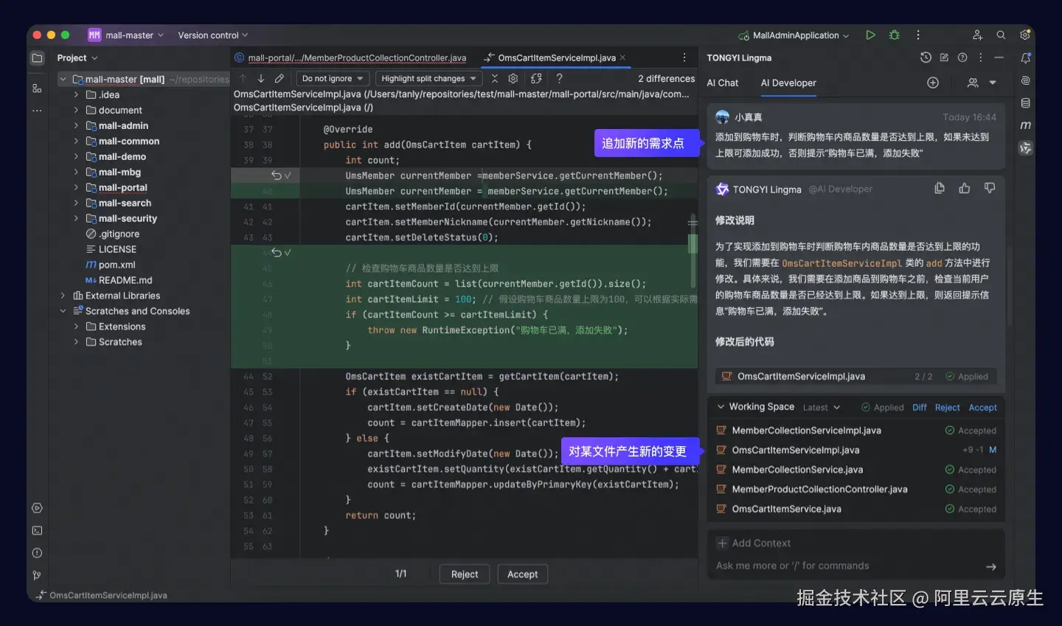Create a new AI Developer session with plus icon
The height and width of the screenshot is (626, 1062).
[933, 83]
